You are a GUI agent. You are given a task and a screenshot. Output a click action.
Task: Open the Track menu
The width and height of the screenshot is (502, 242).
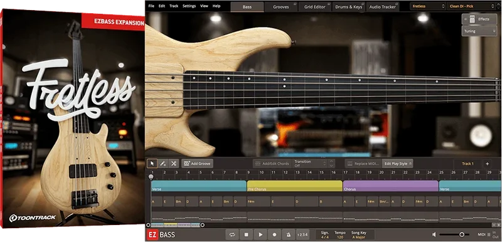point(174,6)
